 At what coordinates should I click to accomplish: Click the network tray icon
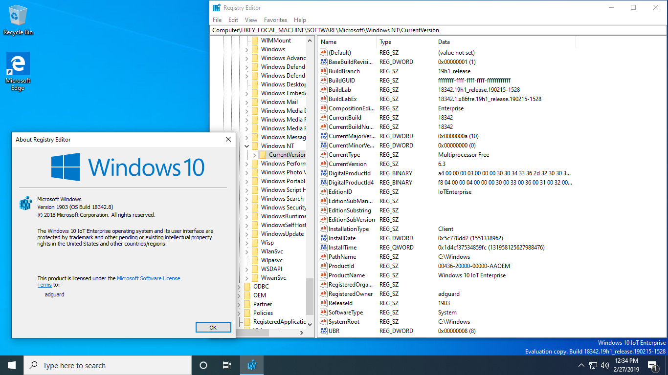click(x=593, y=365)
